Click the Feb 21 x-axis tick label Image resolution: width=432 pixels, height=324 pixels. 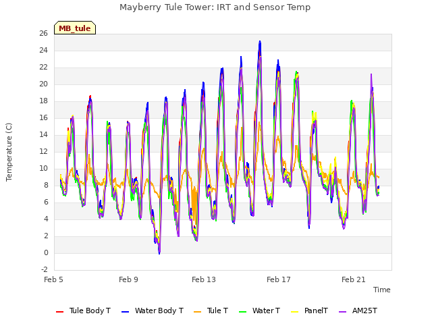[x=354, y=279]
